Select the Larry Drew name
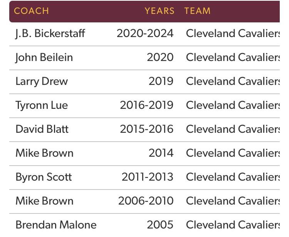This screenshot has width=289, height=237. [41, 81]
